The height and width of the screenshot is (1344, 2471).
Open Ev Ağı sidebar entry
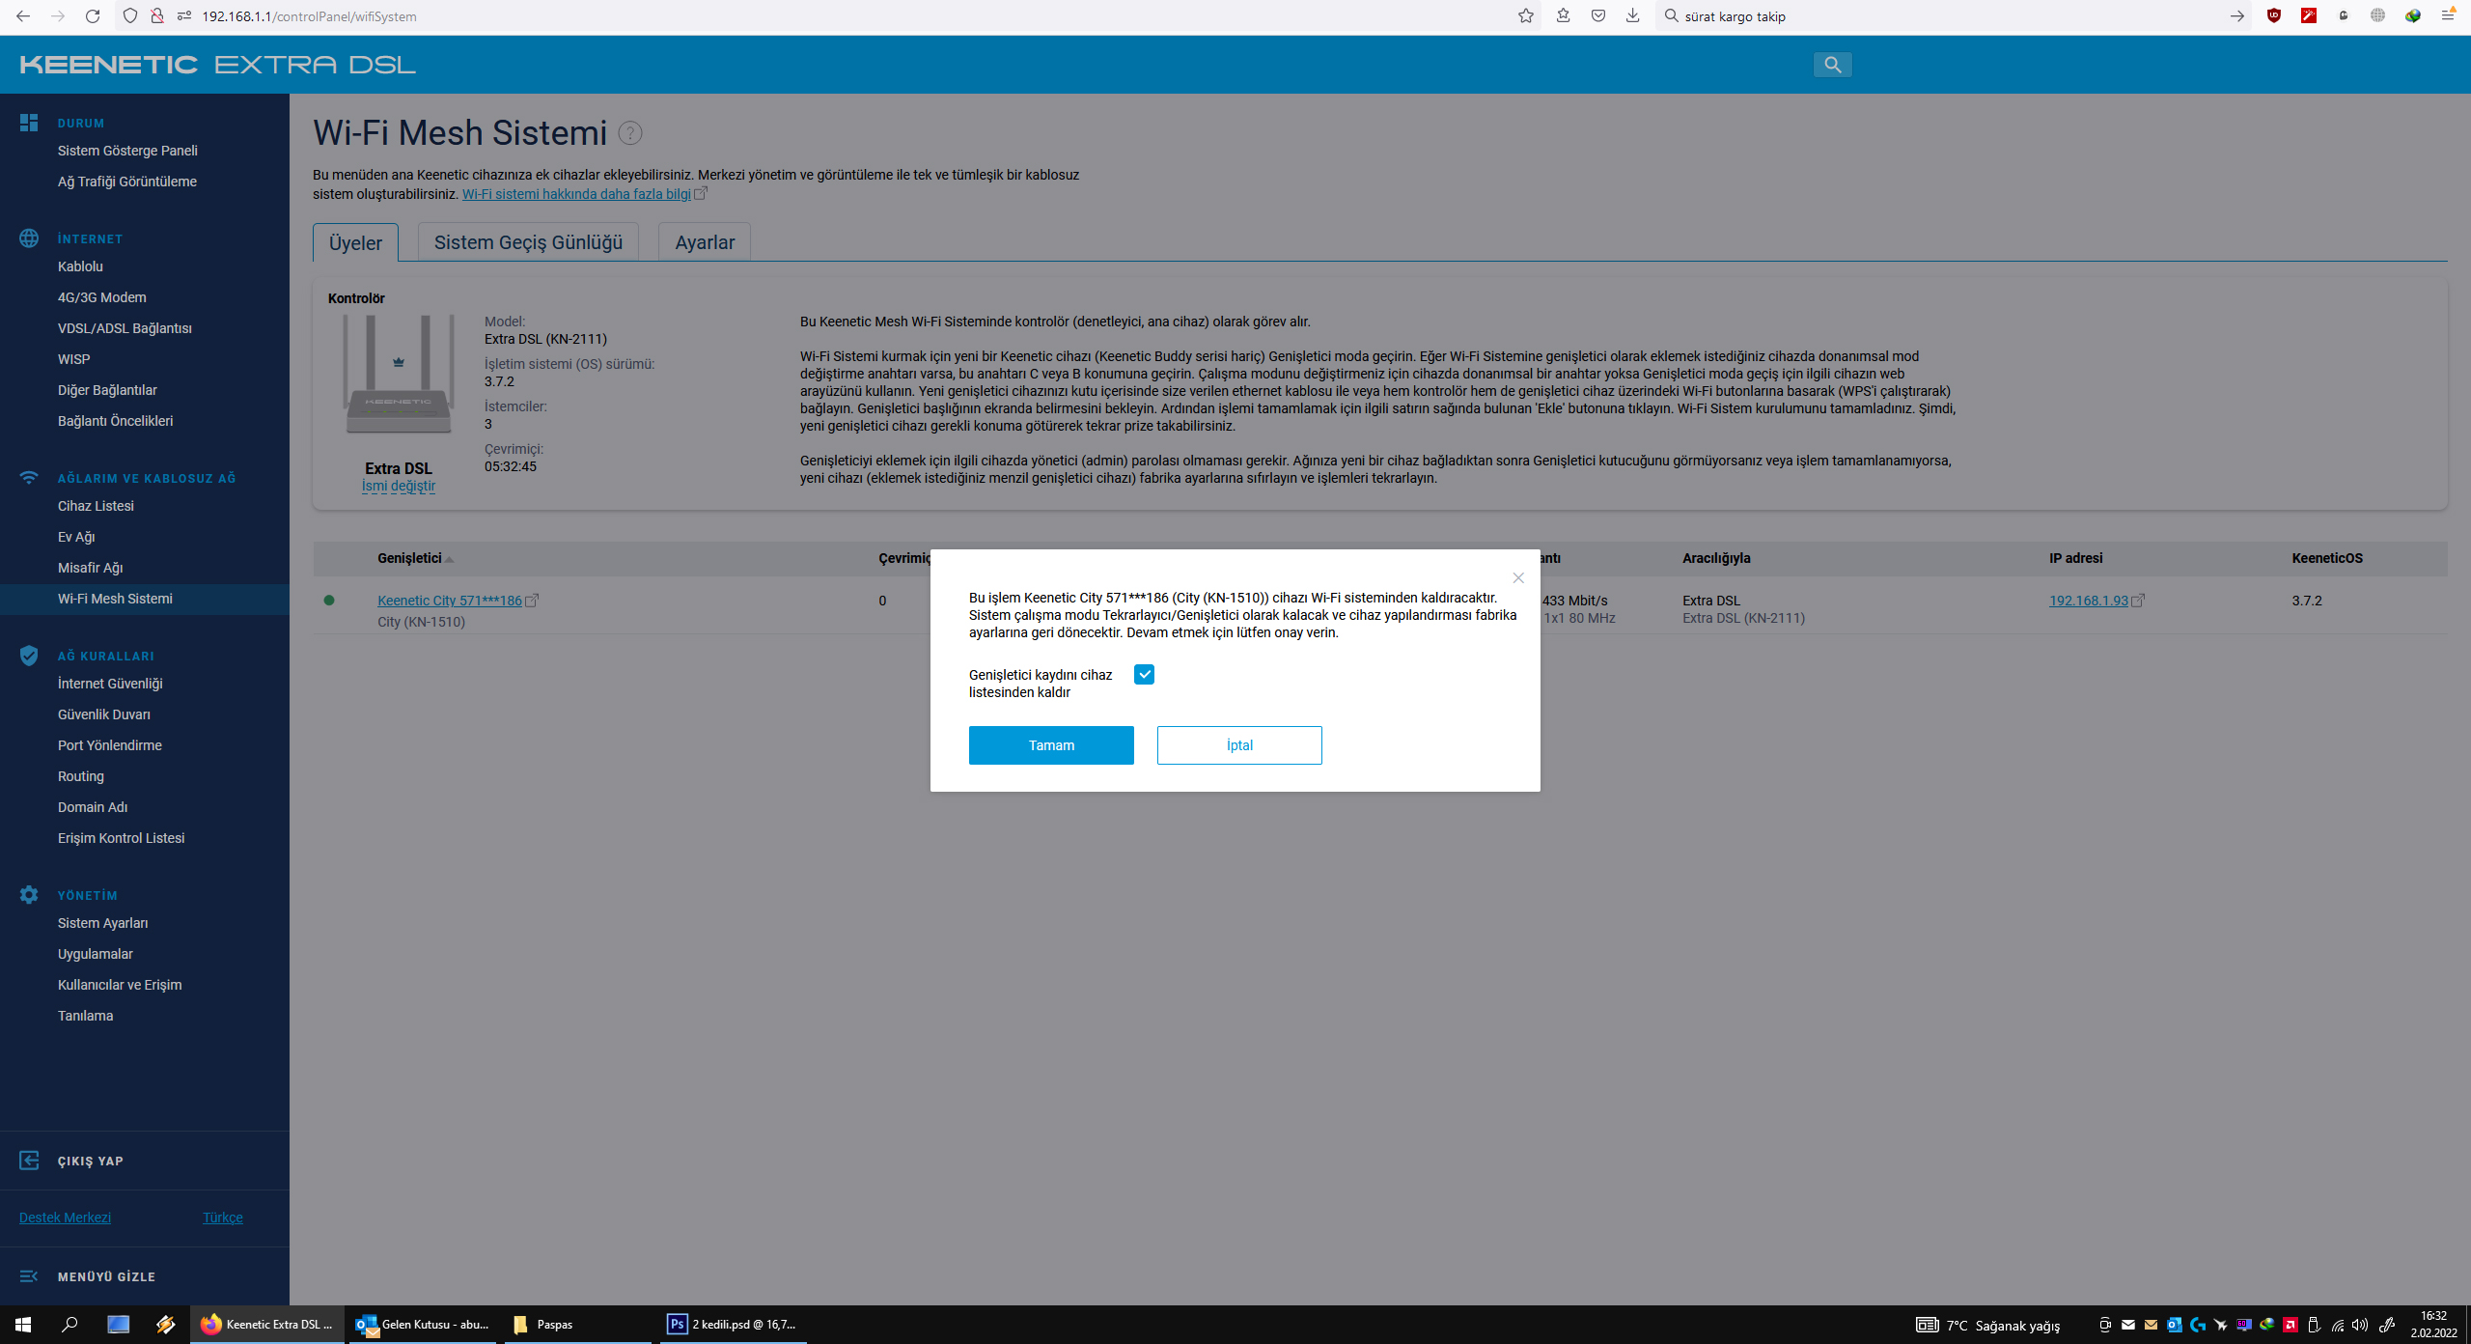[x=76, y=537]
